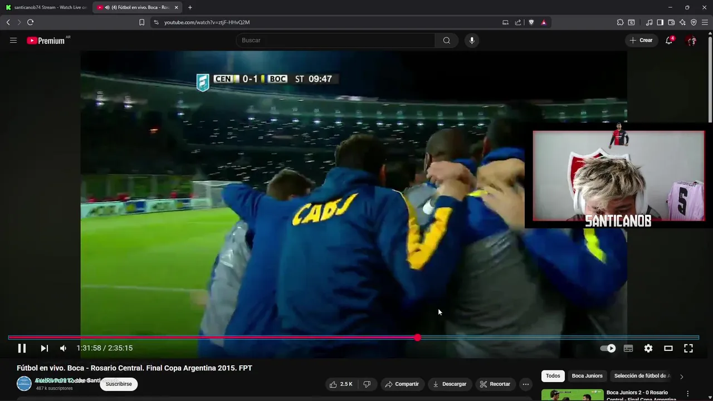Viewport: 713px width, 401px height.
Task: Open the Leo AI sparkle icon
Action: (682, 22)
